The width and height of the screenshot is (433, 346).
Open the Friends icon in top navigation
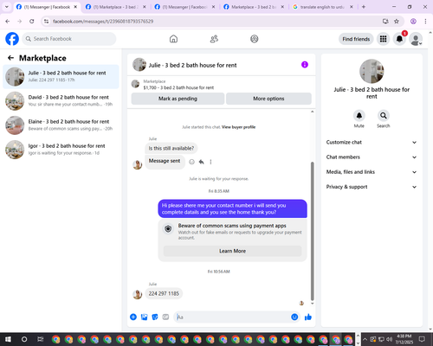214,39
